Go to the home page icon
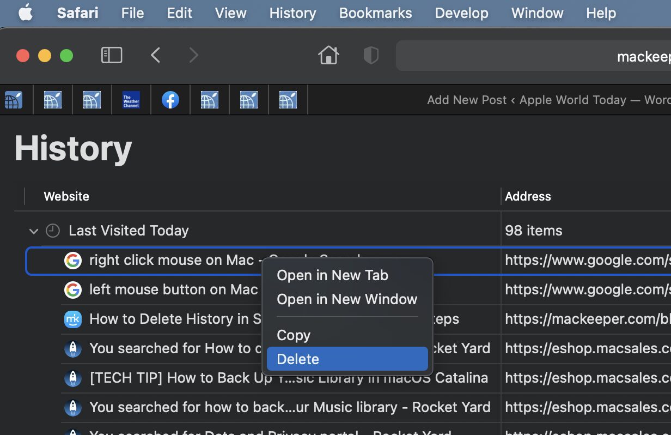The width and height of the screenshot is (671, 435). point(328,55)
